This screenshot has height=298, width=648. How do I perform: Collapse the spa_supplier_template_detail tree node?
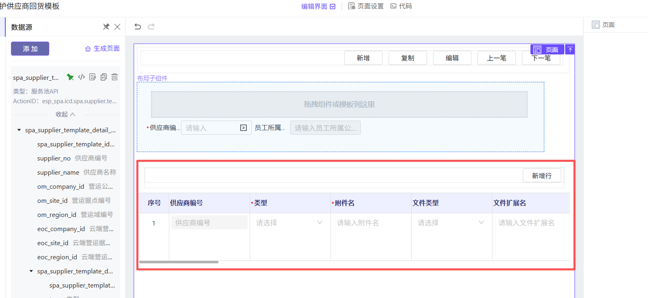[19, 130]
